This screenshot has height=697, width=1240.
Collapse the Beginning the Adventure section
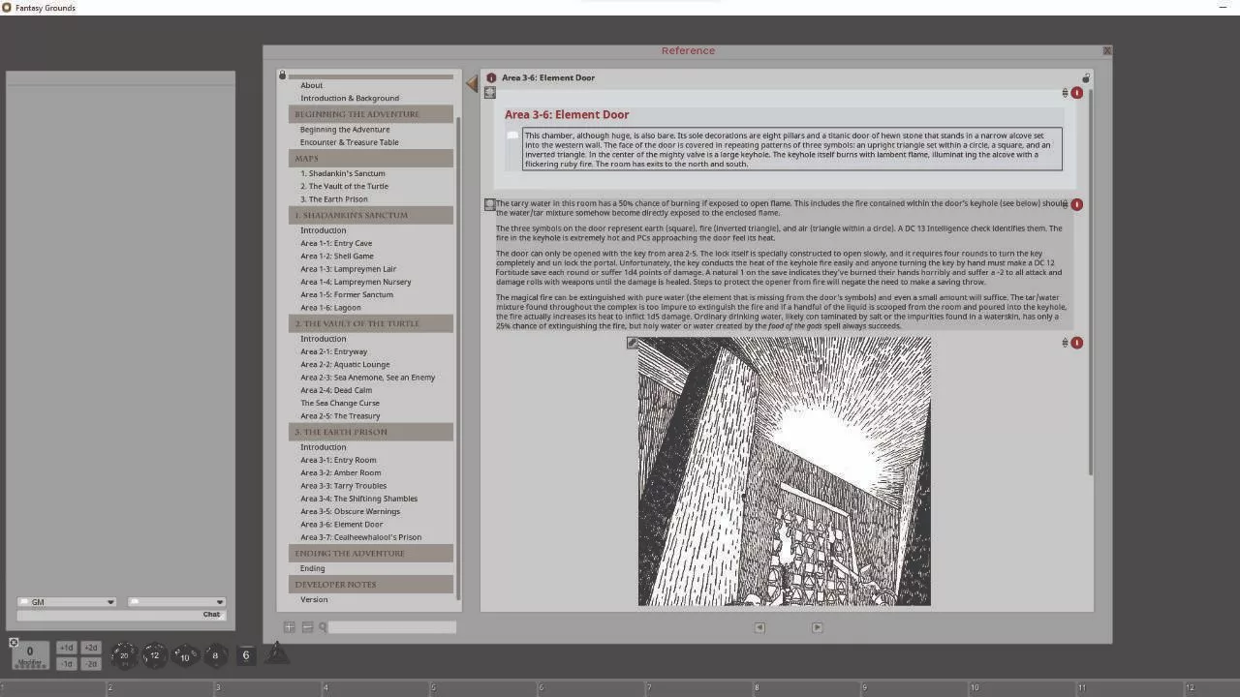coord(371,114)
